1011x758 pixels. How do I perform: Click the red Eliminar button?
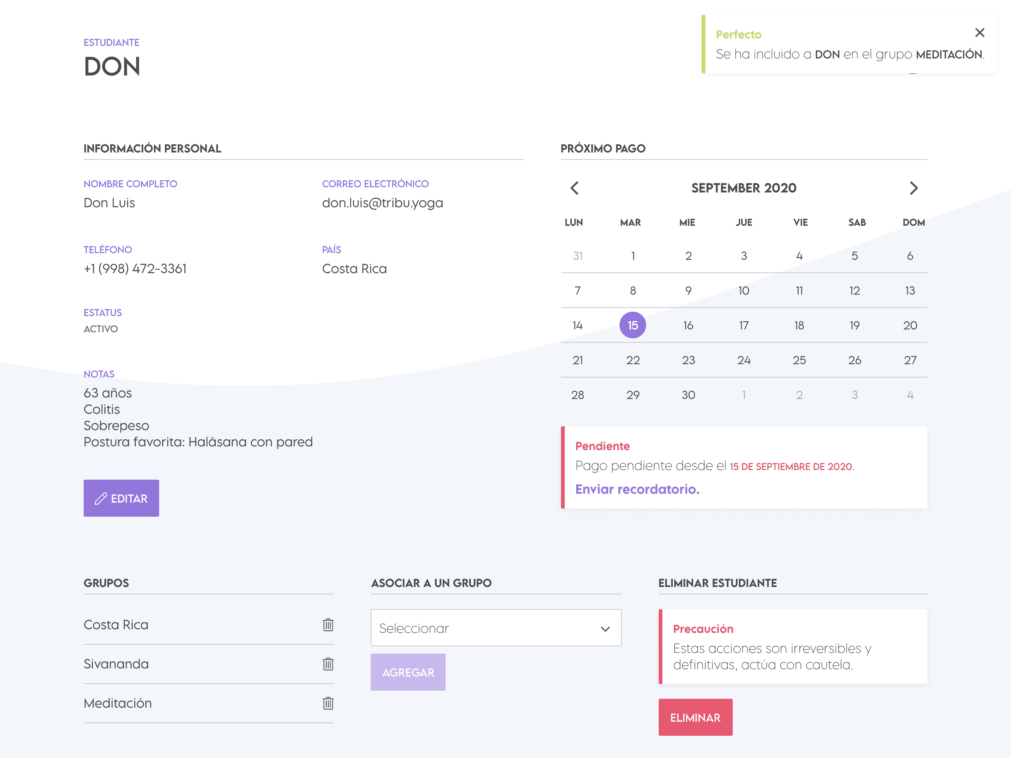coord(695,717)
